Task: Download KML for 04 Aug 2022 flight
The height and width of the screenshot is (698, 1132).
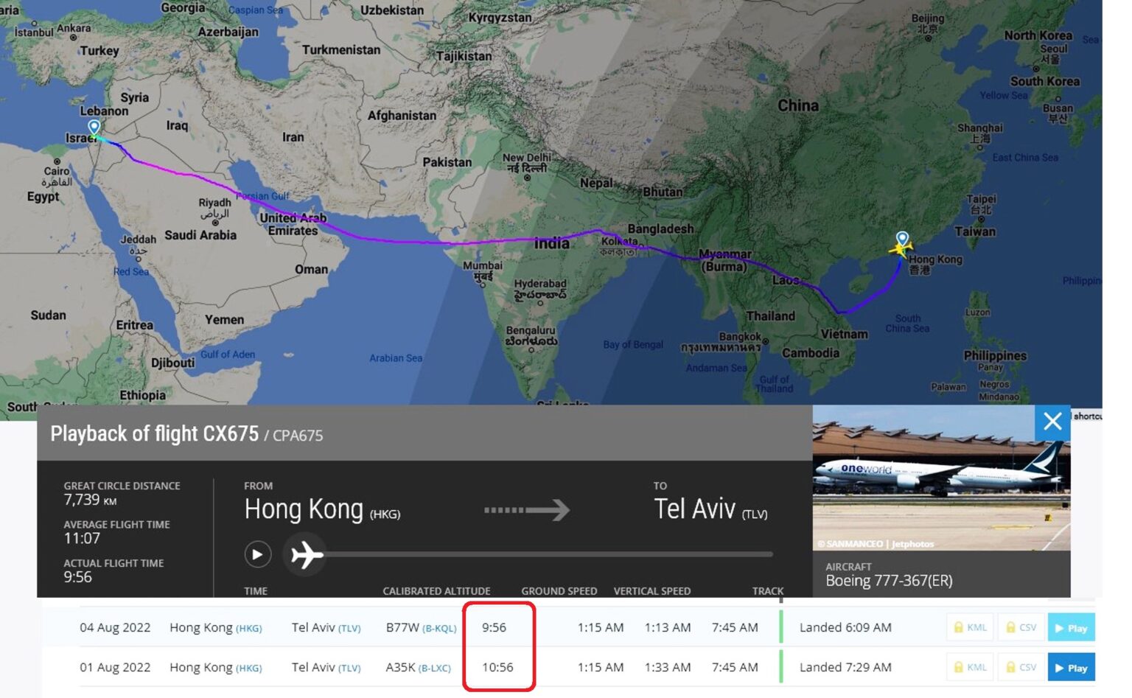Action: click(x=970, y=627)
